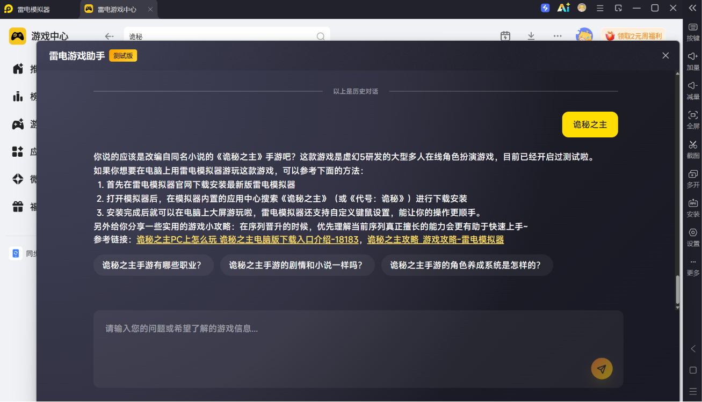Go back using the game center arrow
This screenshot has width=702, height=402.
coord(109,36)
